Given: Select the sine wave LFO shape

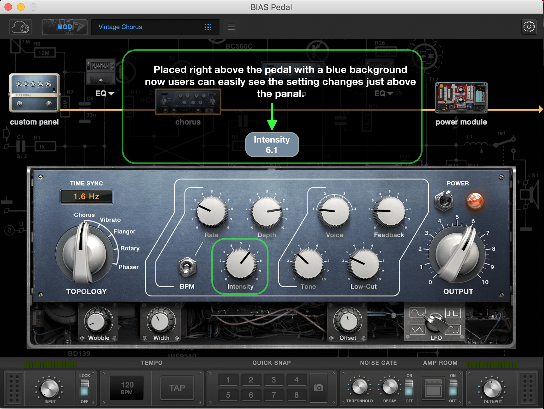Looking at the screenshot, I should [x=417, y=313].
